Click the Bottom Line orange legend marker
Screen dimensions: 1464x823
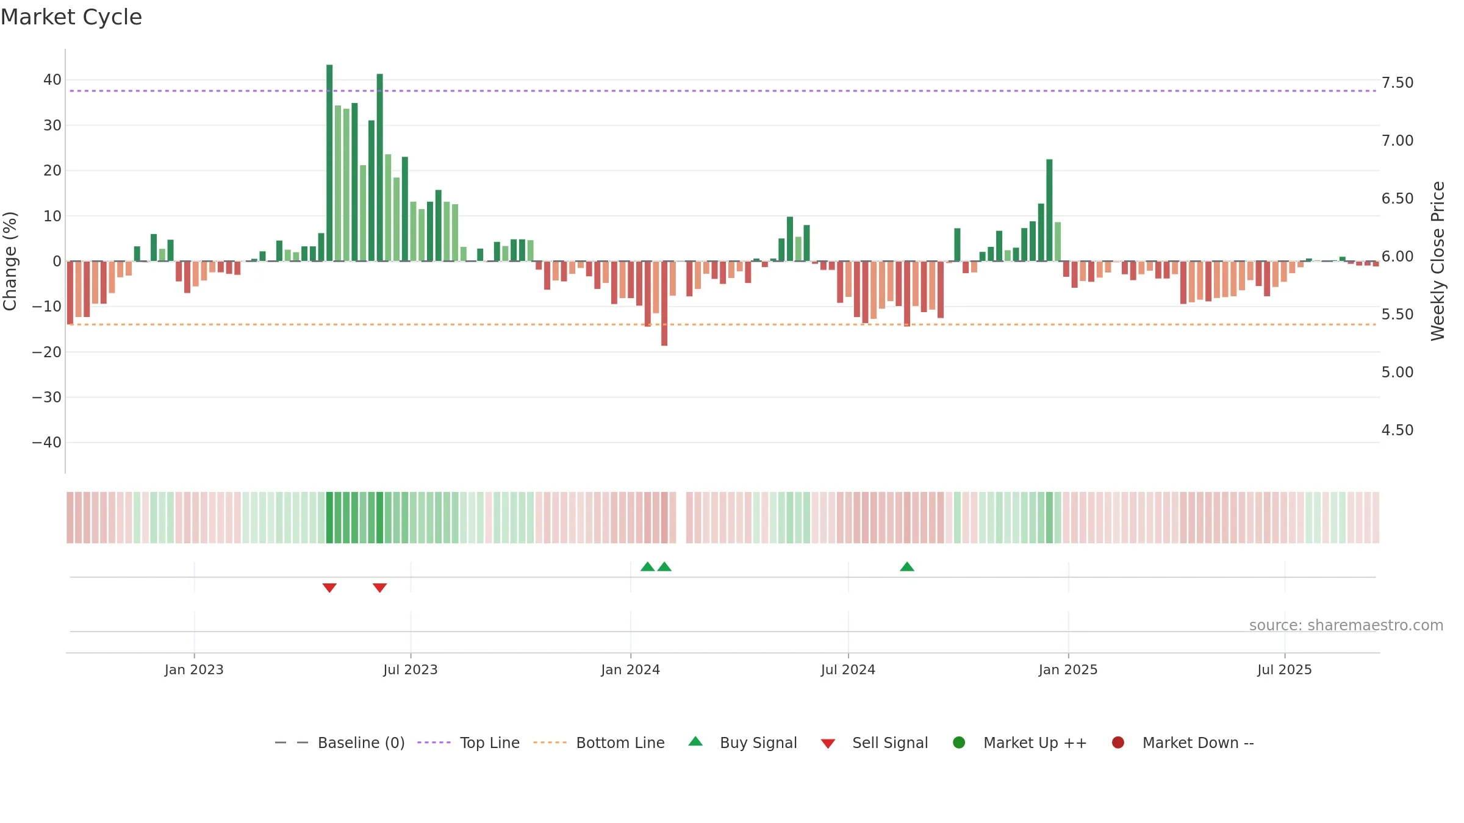pyautogui.click(x=550, y=743)
